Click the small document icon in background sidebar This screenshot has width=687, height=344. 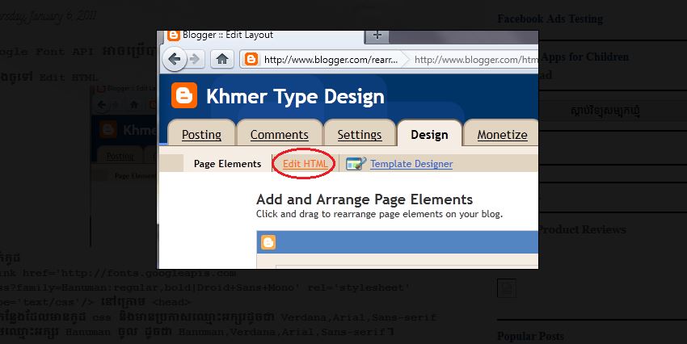[x=507, y=288]
